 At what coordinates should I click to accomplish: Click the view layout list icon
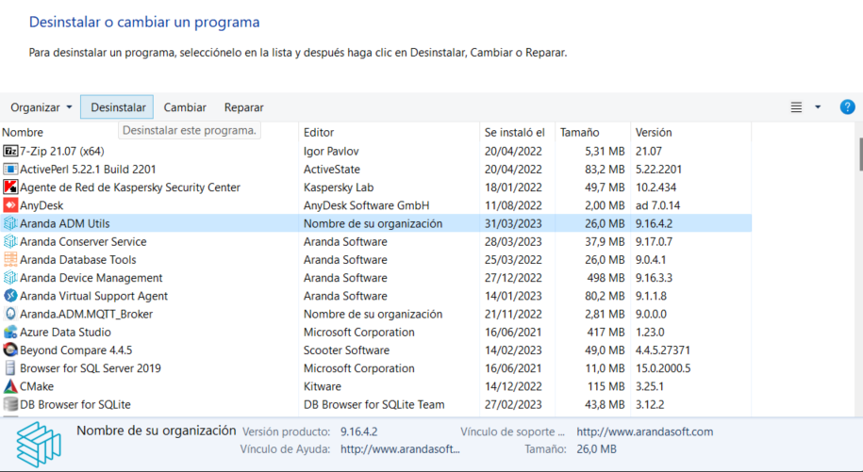click(796, 107)
